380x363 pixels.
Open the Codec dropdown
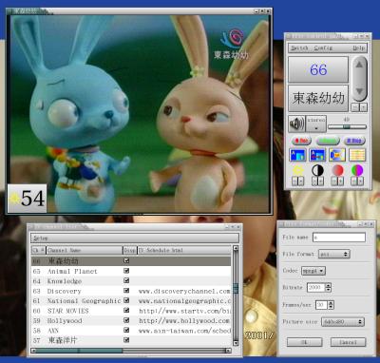tap(313, 271)
